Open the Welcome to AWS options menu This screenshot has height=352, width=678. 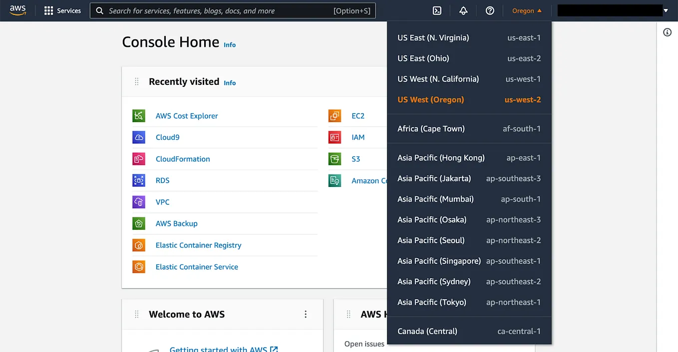(305, 314)
